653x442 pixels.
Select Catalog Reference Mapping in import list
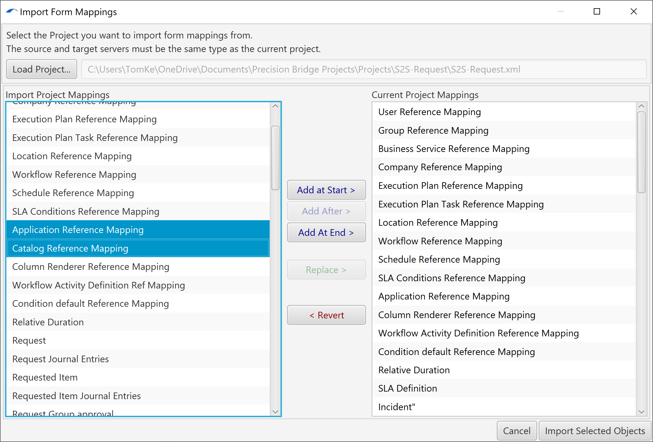pyautogui.click(x=138, y=248)
